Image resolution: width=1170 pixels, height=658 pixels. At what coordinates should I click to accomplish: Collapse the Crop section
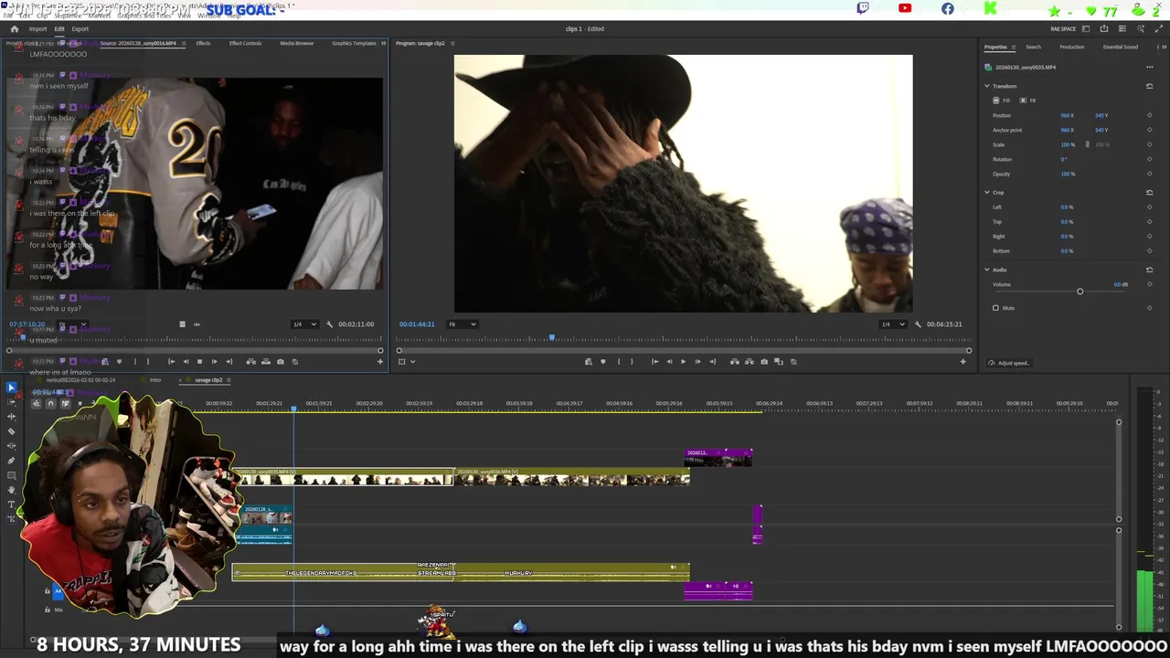click(x=987, y=192)
